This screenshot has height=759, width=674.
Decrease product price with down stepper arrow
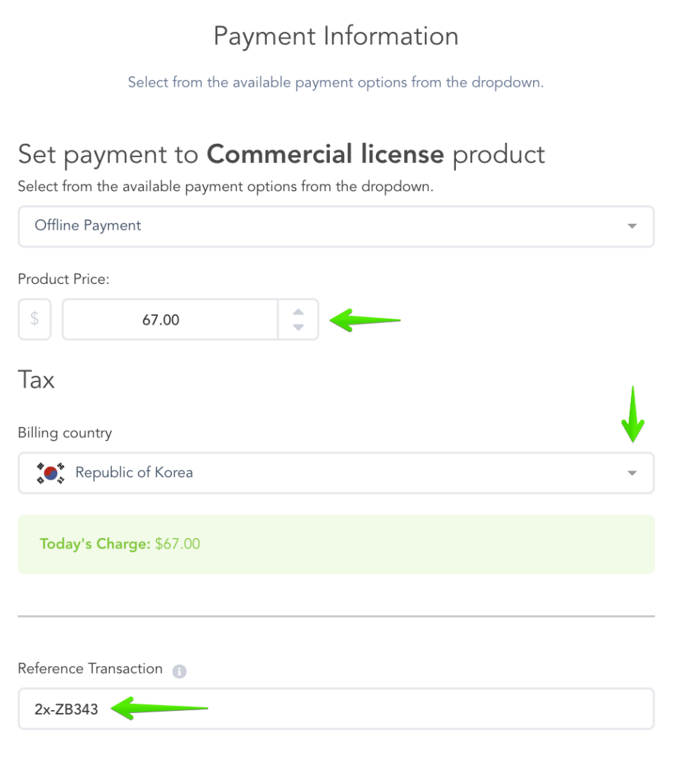298,328
